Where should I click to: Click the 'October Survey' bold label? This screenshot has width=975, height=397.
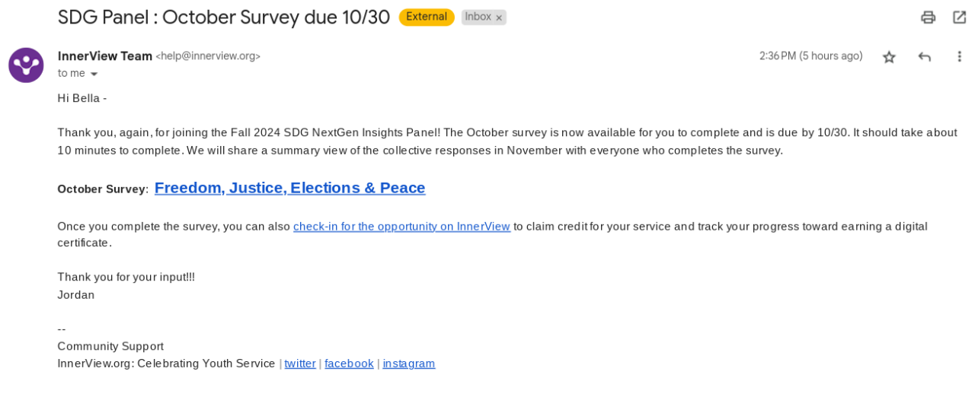101,189
